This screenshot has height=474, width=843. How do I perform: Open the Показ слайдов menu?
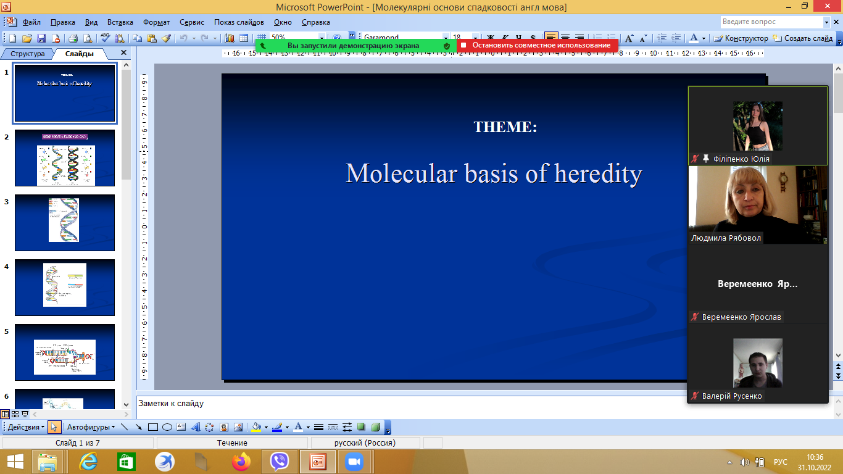(239, 22)
